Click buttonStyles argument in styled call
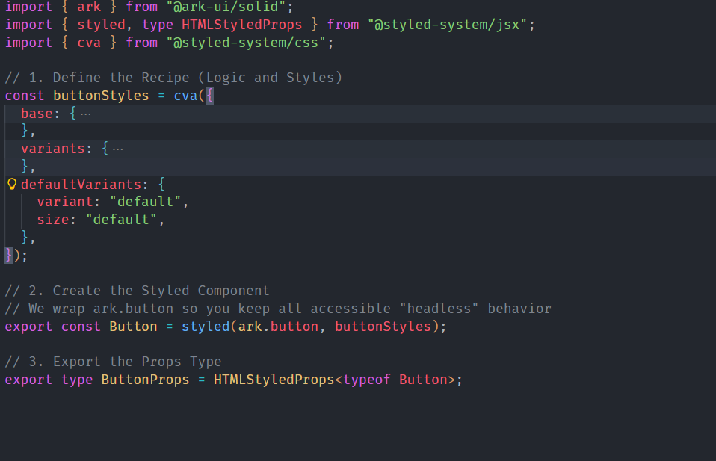Screen dimensions: 716x461 click(383, 327)
